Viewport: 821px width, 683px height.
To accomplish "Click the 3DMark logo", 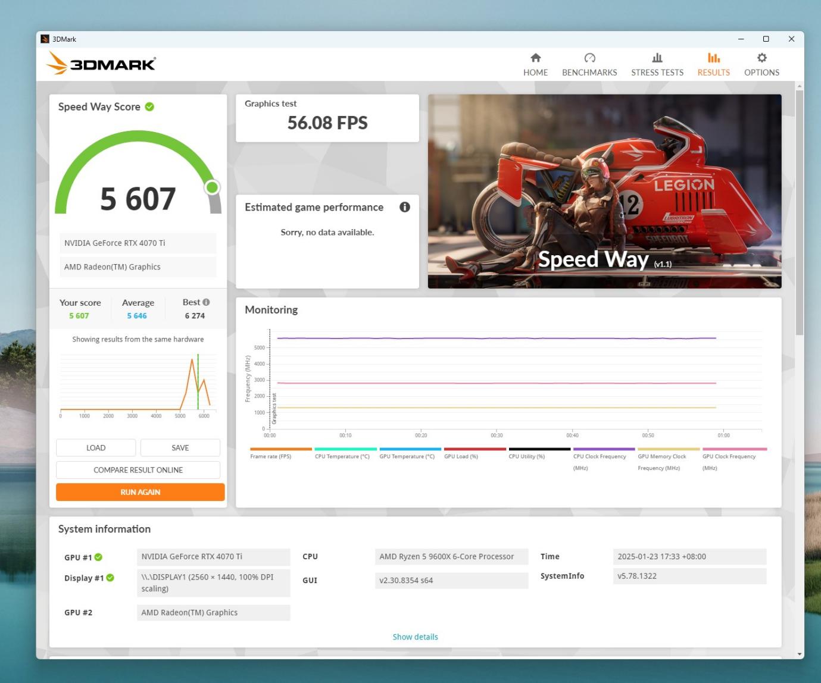I will (101, 63).
